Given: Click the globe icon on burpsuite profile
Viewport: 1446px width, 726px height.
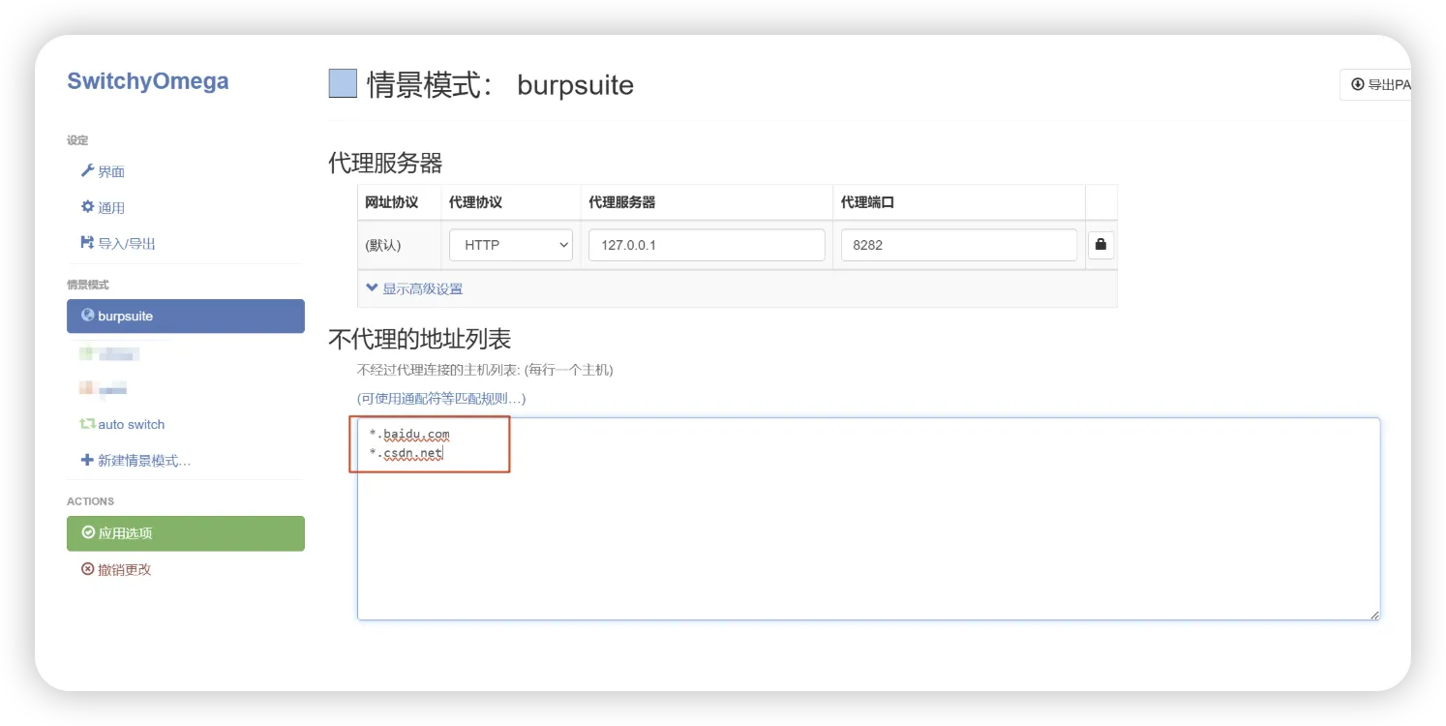Looking at the screenshot, I should (x=88, y=316).
